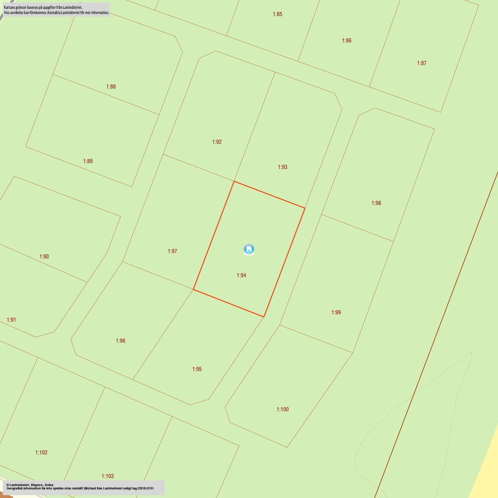Screen dimensions: 498x498
Task: Select the plot labeled 1:95
Action: pyautogui.click(x=197, y=369)
